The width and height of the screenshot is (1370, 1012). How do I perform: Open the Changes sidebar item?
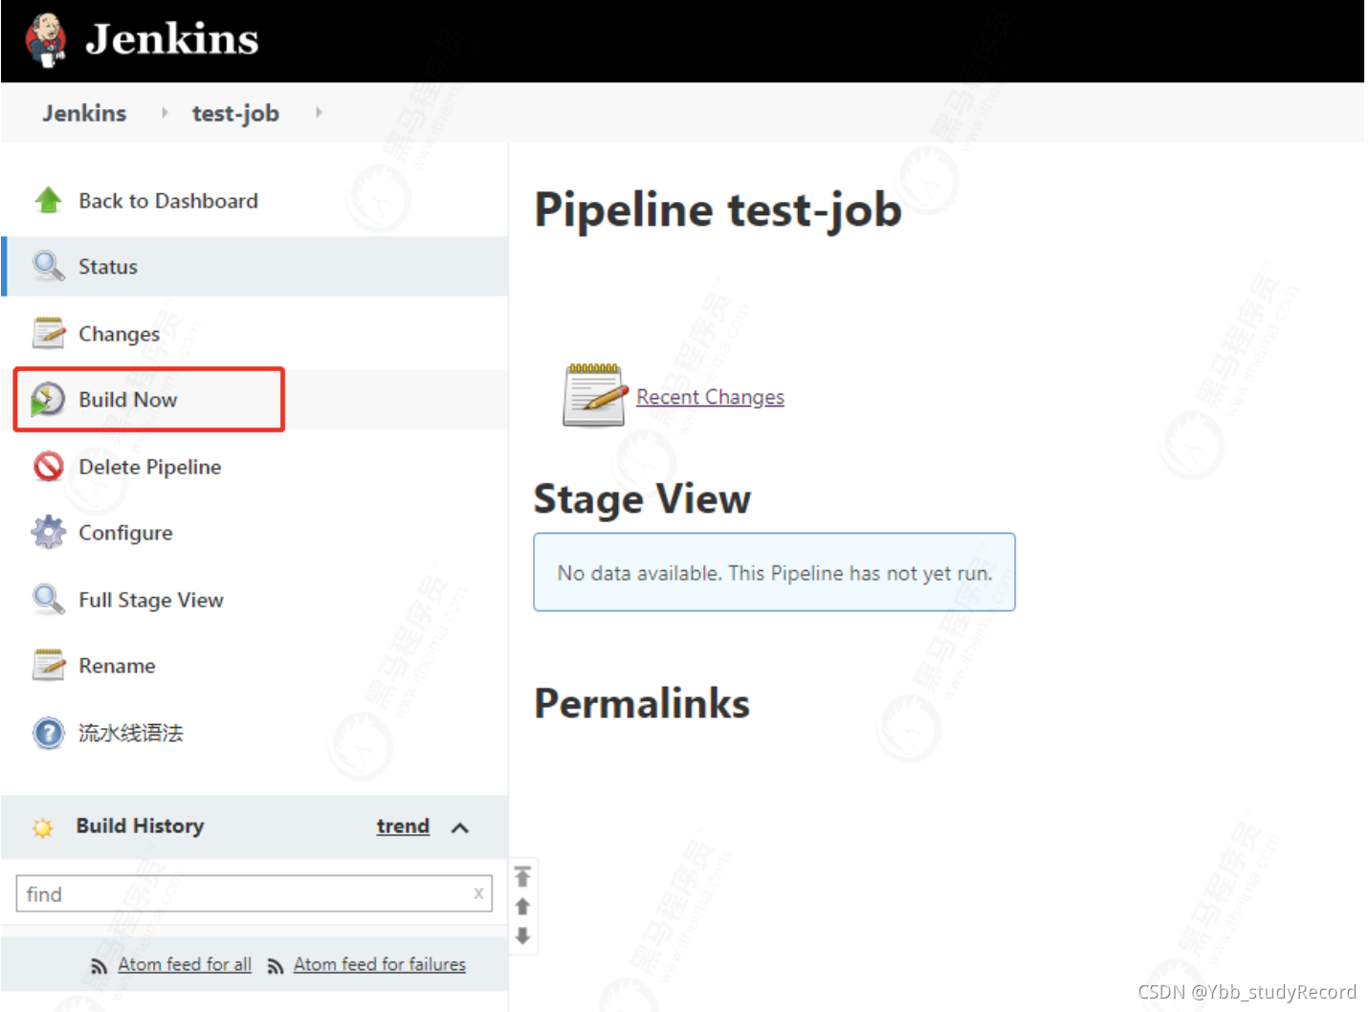click(119, 334)
